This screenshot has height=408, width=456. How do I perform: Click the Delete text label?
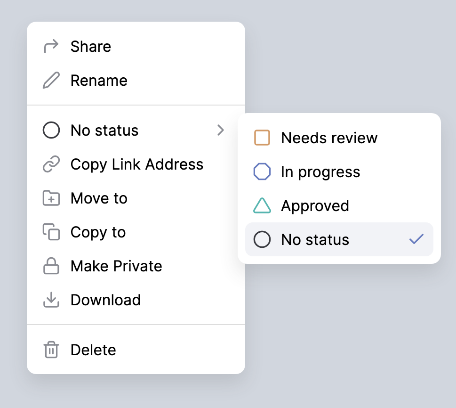[93, 350]
